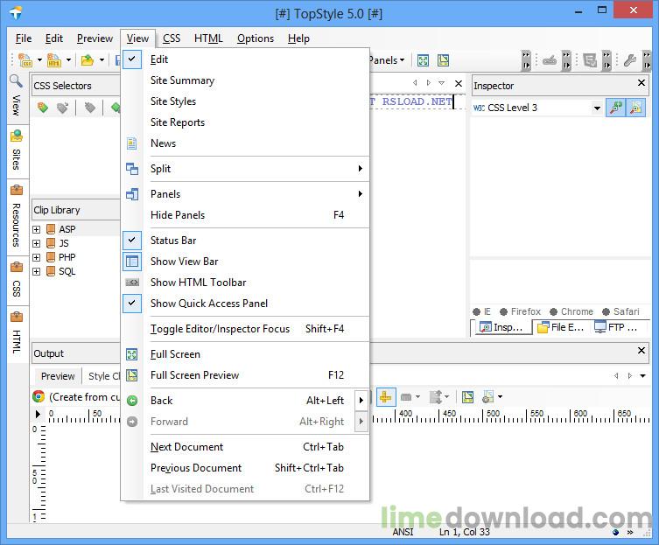
Task: Switch to the File Explorer tab
Action: tap(560, 327)
